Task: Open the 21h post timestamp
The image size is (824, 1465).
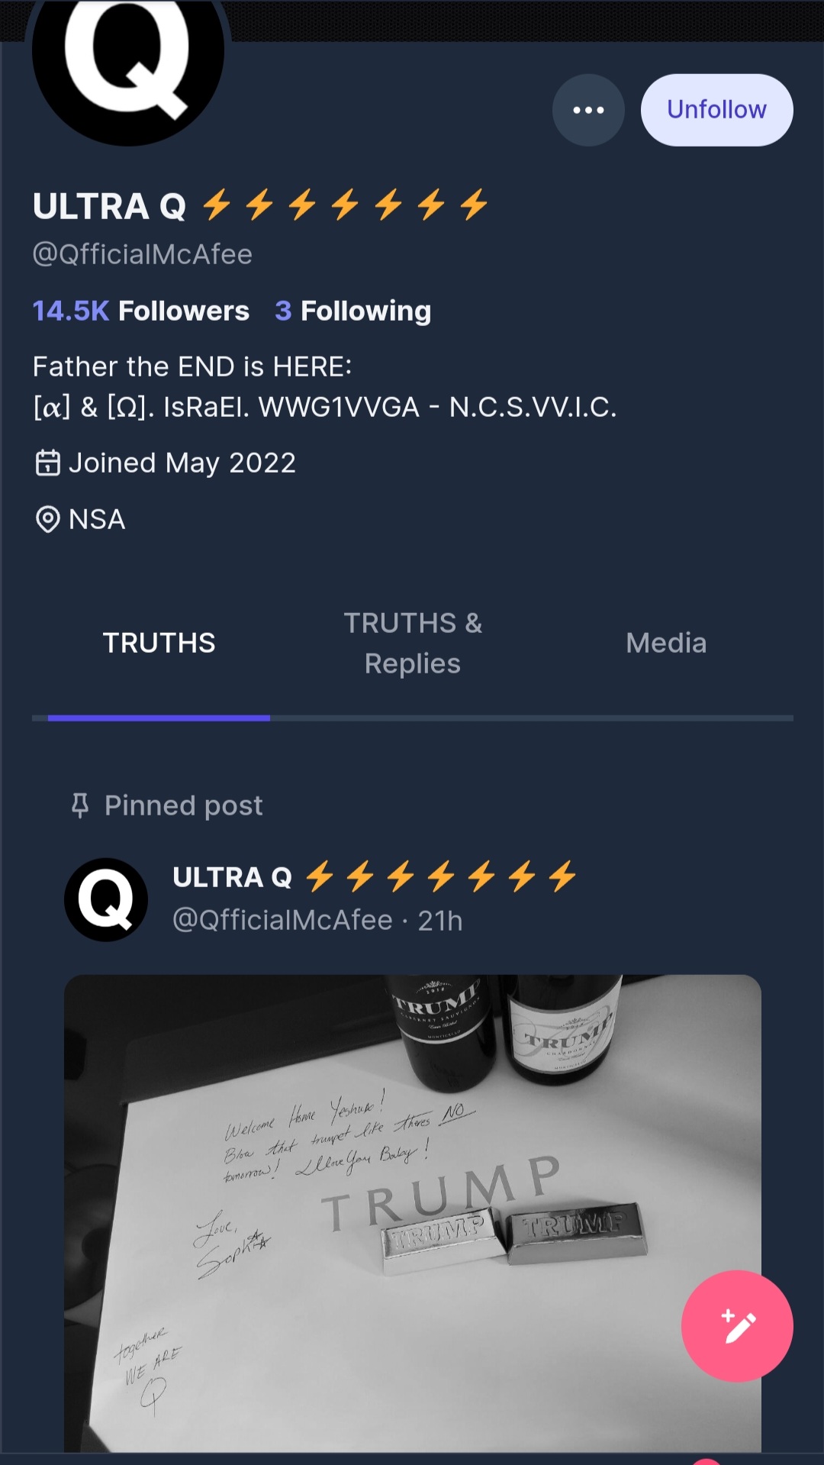Action: coord(440,921)
